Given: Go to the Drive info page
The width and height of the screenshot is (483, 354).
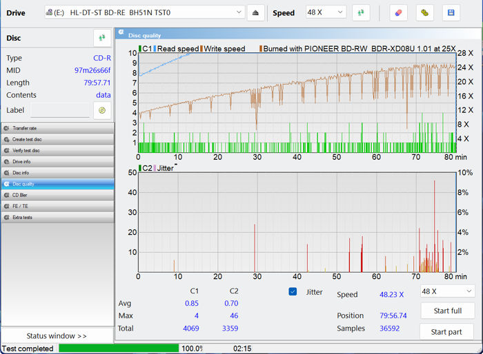Looking at the screenshot, I should click(x=57, y=161).
